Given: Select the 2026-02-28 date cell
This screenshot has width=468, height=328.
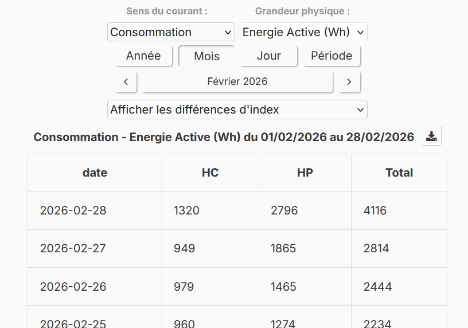Looking at the screenshot, I should pos(73,210).
